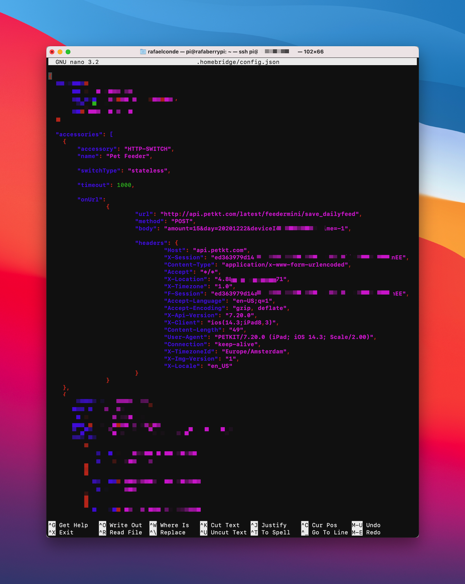Click the Redo shortcut in nano
Viewport: 465px width, 584px height.
[372, 532]
